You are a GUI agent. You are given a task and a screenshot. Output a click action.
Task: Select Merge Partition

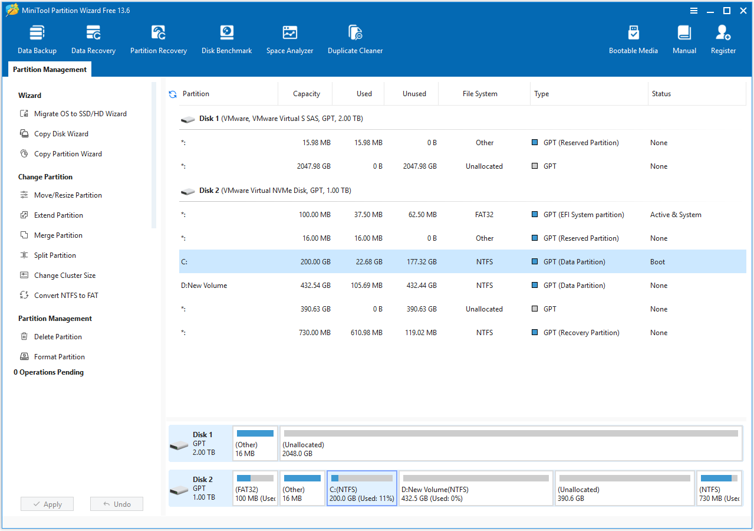(51, 235)
